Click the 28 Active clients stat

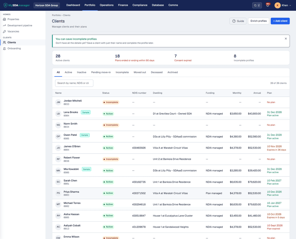point(62,58)
